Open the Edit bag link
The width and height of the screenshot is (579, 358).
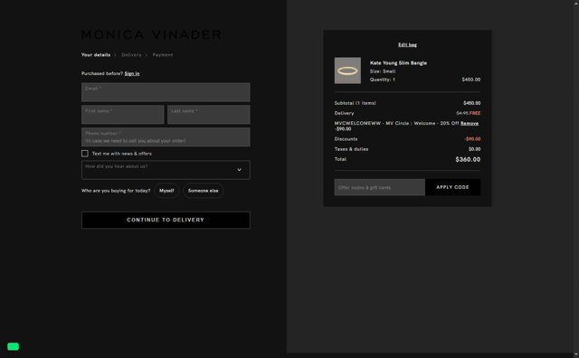pos(407,44)
